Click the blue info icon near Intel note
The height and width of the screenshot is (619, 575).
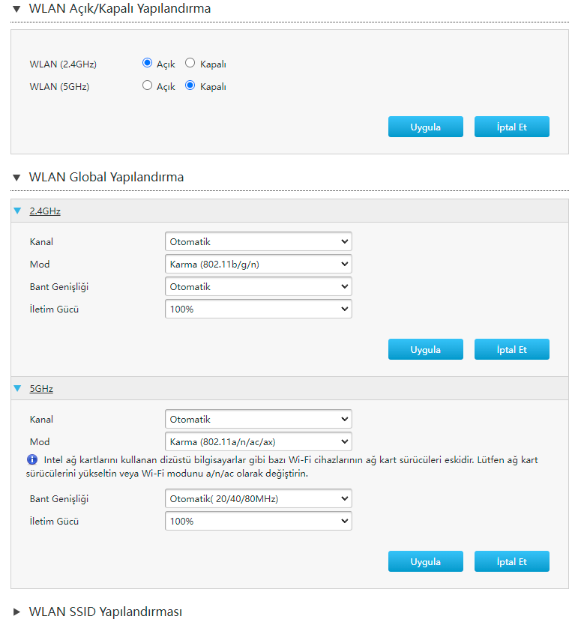click(x=32, y=459)
